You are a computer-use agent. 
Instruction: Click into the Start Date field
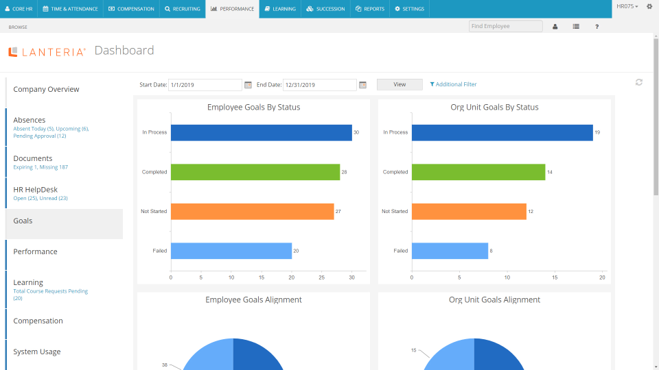205,85
